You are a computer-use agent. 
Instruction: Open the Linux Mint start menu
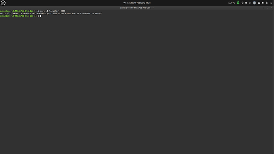pos(3,3)
